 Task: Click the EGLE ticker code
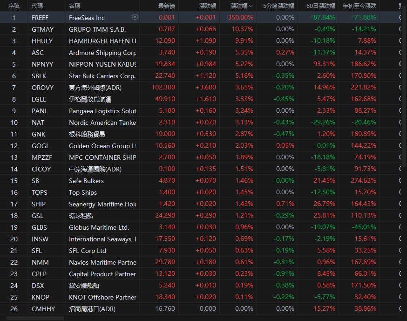(x=39, y=99)
